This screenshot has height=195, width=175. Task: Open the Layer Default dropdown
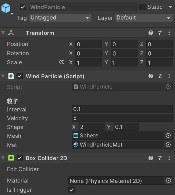pos(144,18)
